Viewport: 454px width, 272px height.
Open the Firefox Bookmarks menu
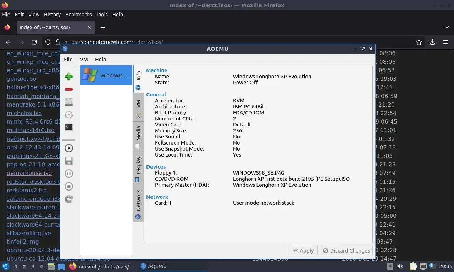coord(78,15)
